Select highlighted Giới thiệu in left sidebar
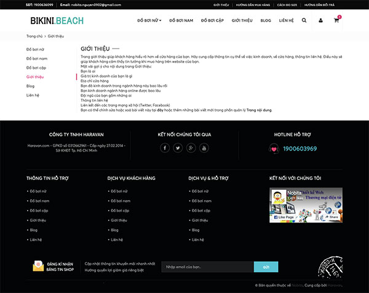This screenshot has width=369, height=293. coord(35,77)
